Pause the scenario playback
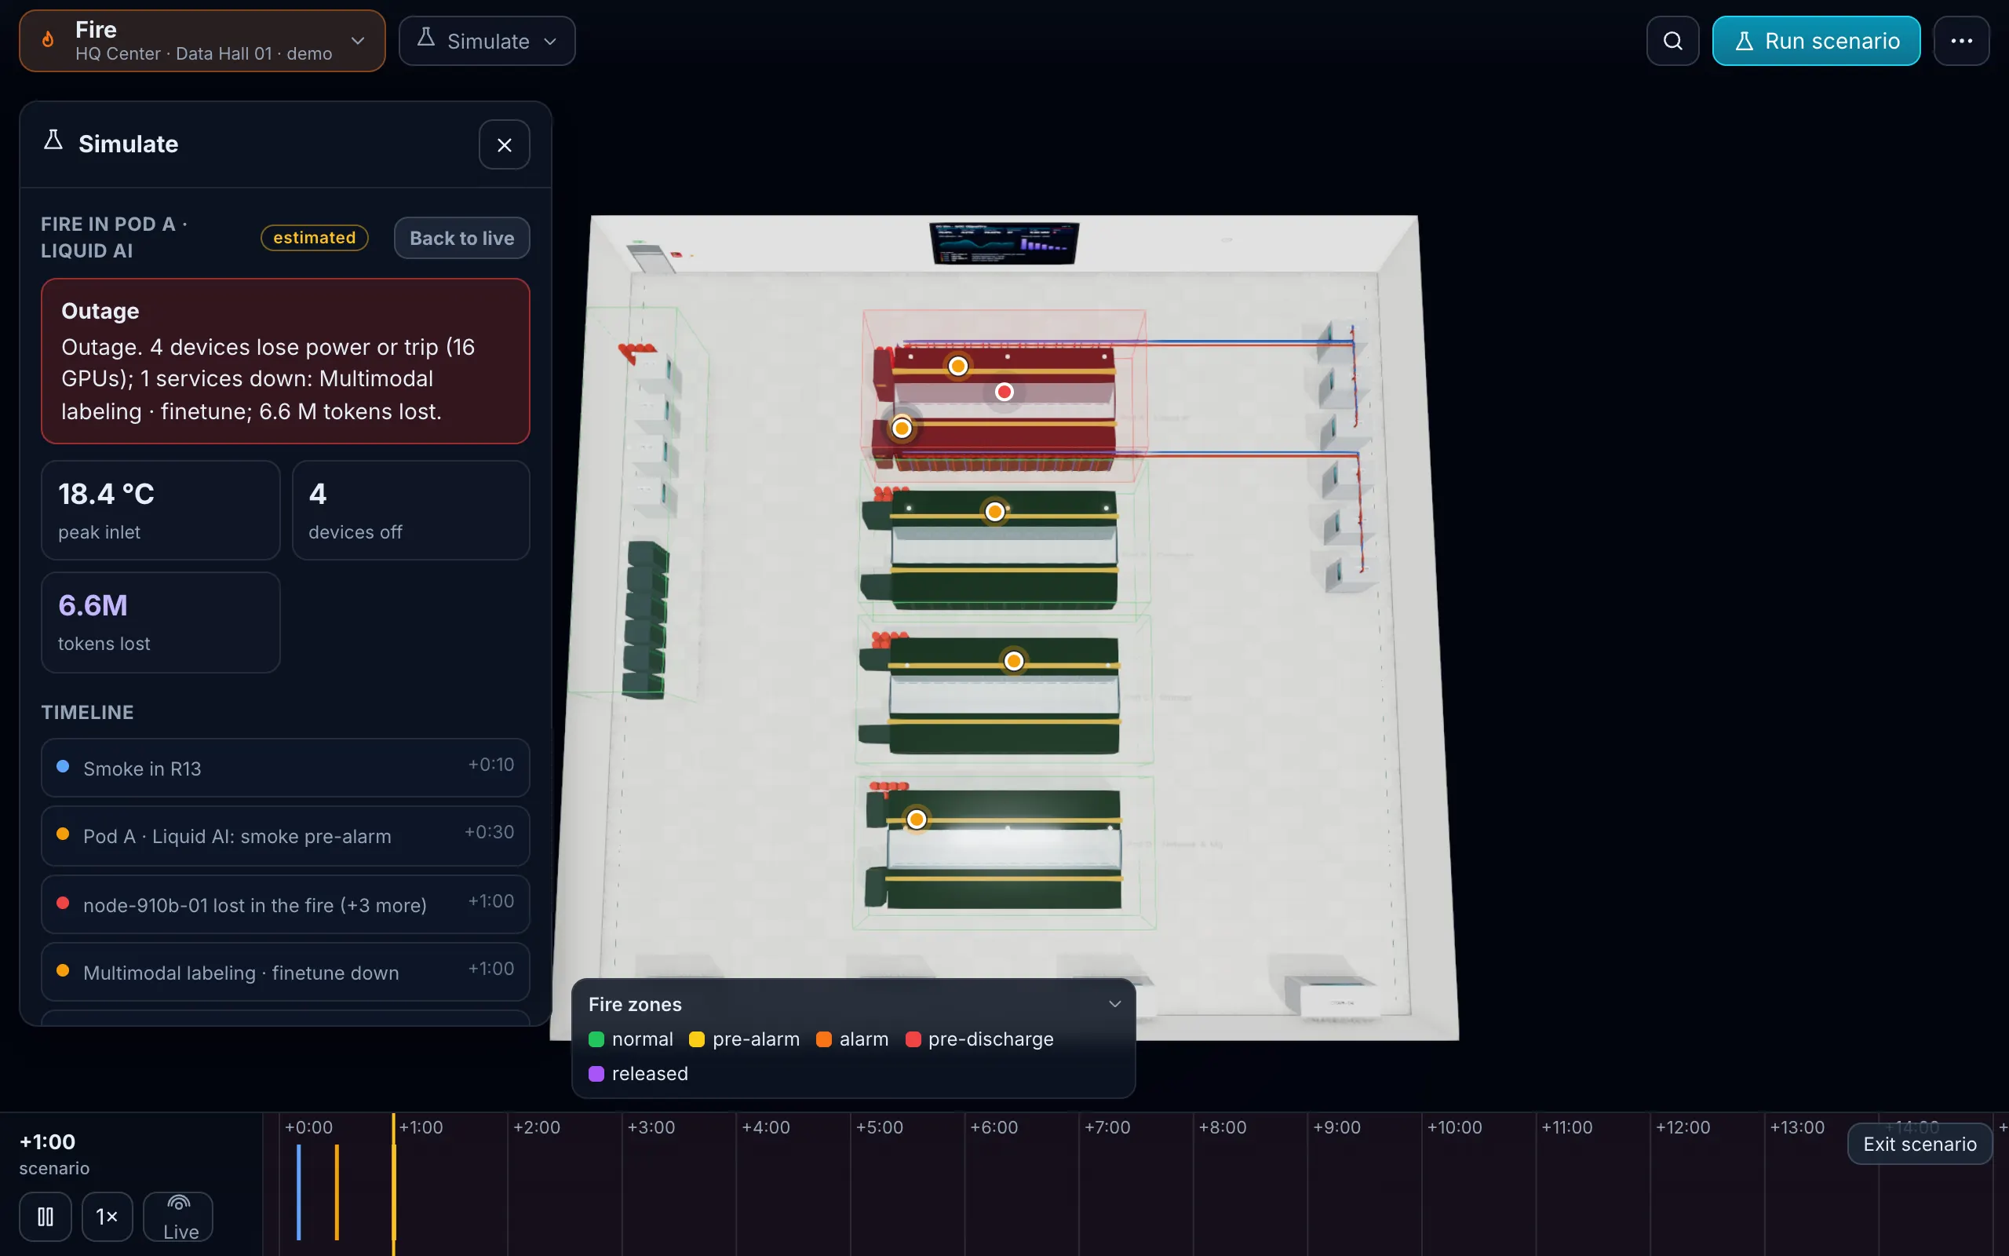Screen dimensions: 2009x1256 46,1216
